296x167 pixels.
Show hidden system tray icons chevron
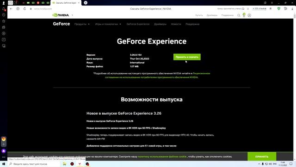[x=259, y=164]
